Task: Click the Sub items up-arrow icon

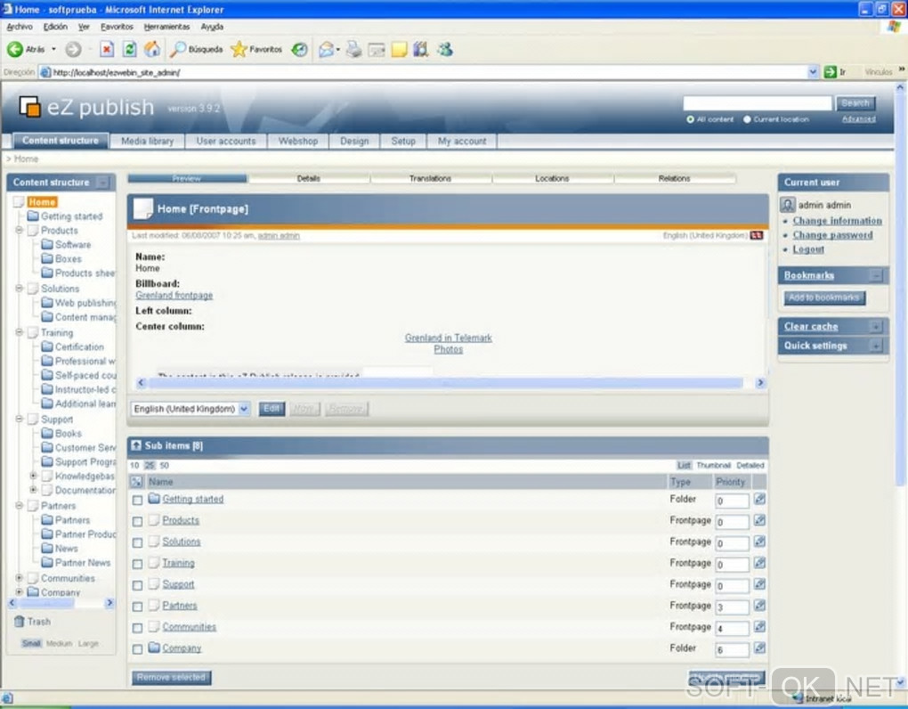Action: click(x=136, y=445)
